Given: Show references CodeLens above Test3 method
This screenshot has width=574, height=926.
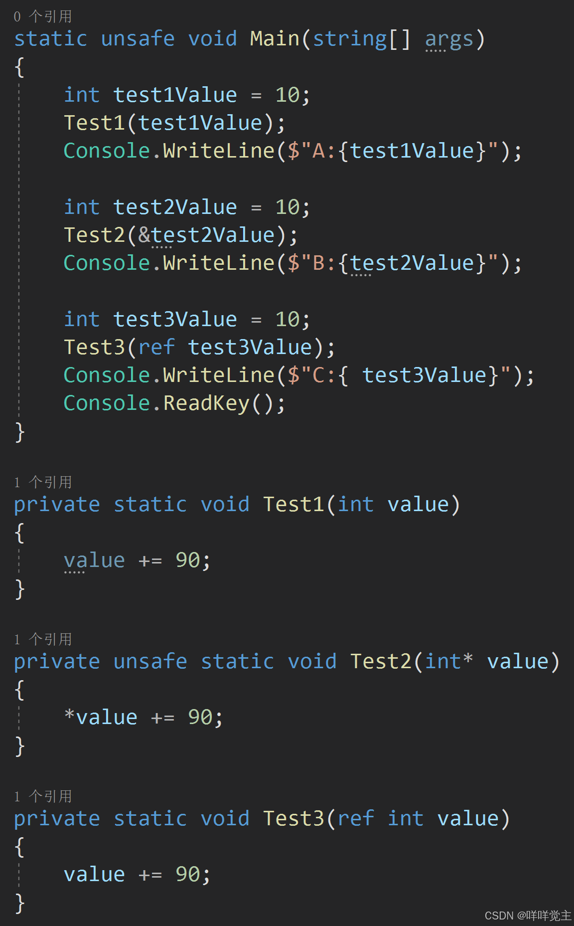Looking at the screenshot, I should pos(43,796).
